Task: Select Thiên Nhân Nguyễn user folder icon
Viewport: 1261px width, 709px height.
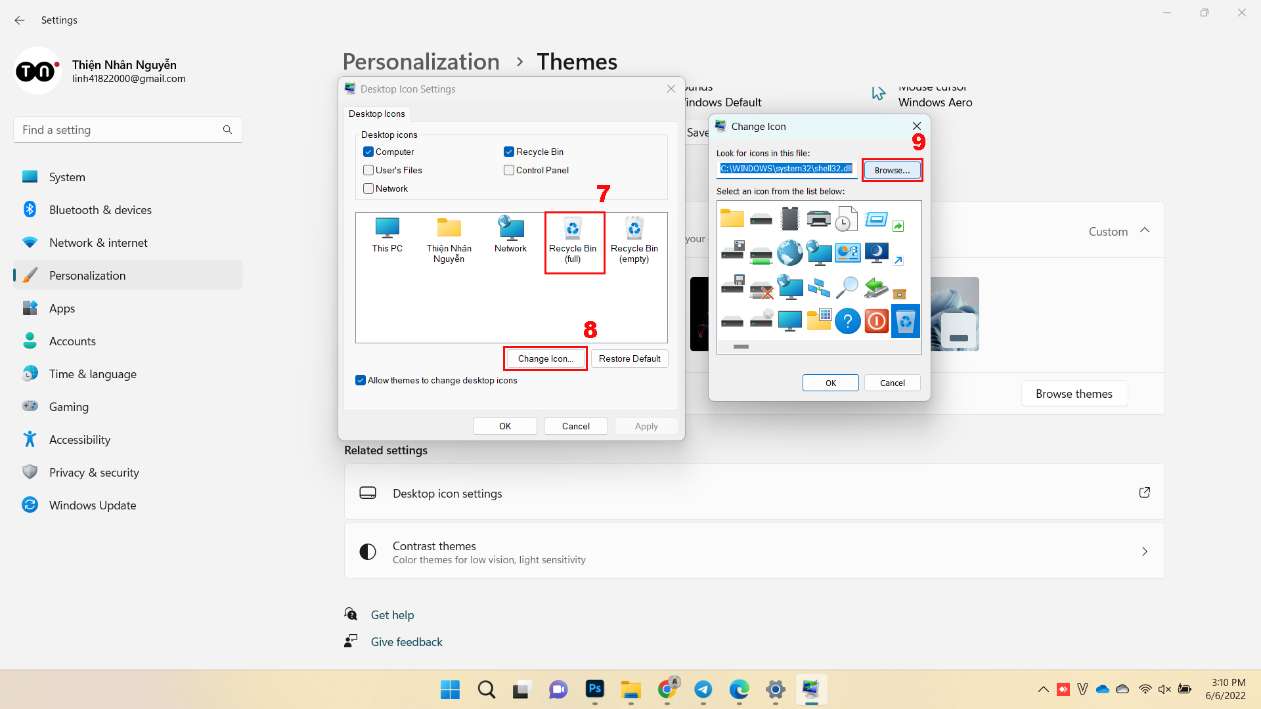Action: [449, 240]
